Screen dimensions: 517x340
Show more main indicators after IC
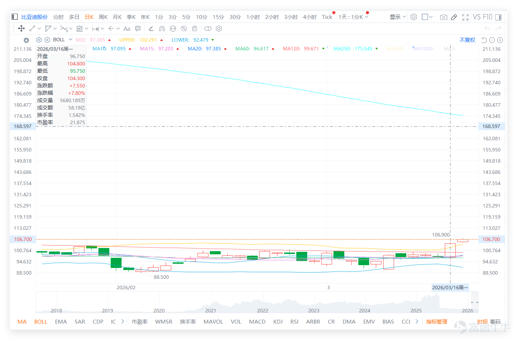[123, 321]
